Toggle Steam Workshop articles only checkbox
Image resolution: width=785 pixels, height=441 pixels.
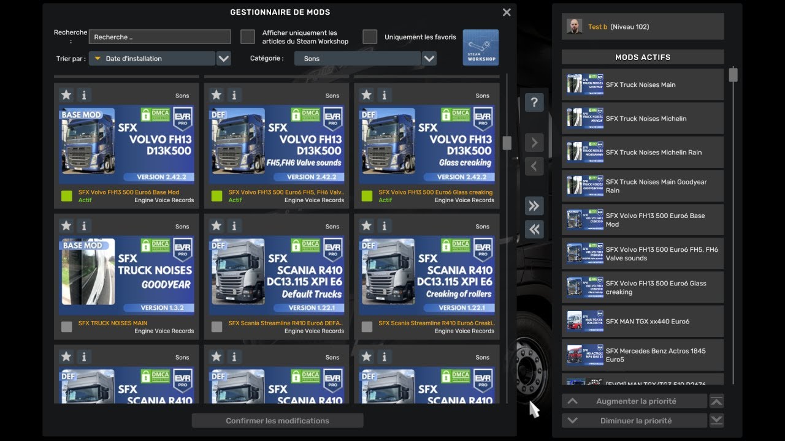point(248,37)
